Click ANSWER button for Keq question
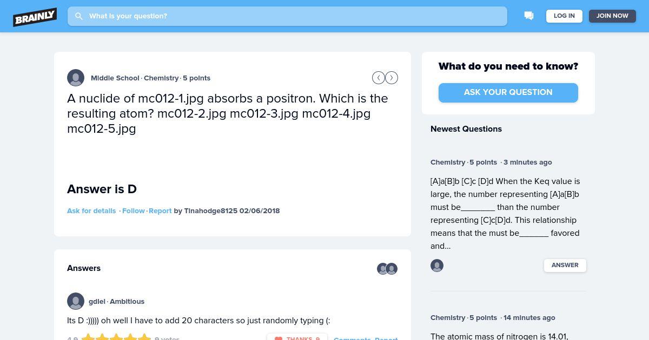 (x=565, y=266)
